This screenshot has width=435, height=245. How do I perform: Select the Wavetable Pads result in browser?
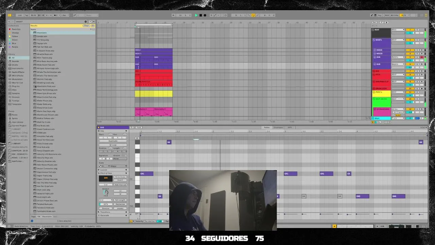pyautogui.click(x=63, y=86)
